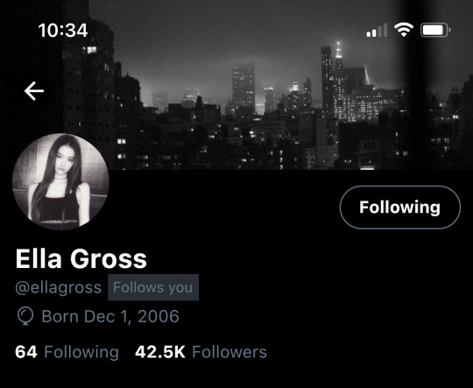
Task: Tap the birthday balloon icon
Action: click(x=25, y=316)
